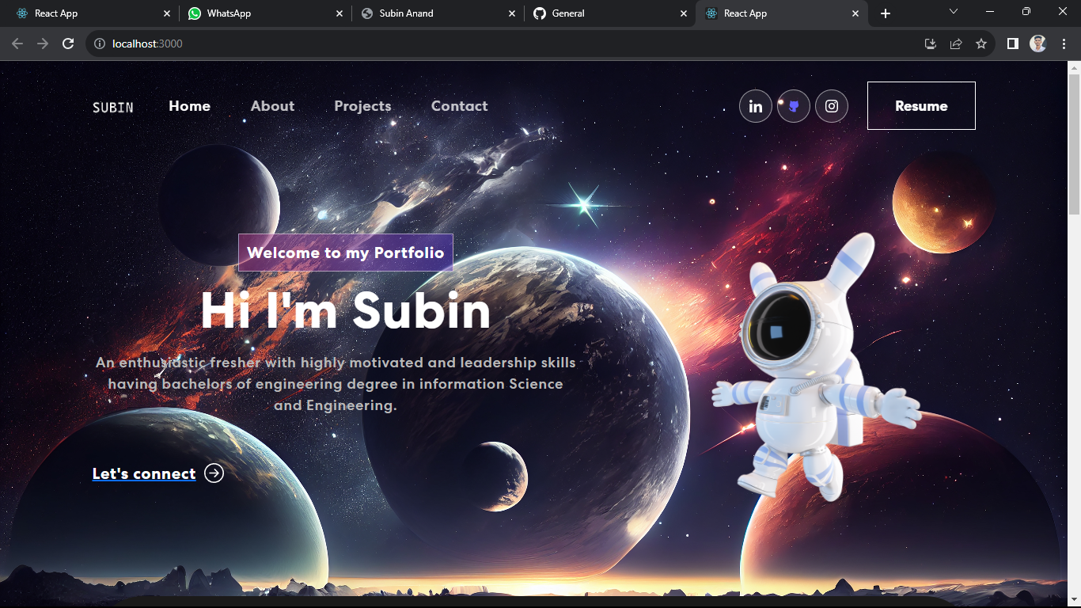This screenshot has width=1081, height=608.
Task: Click the Resume button
Action: [921, 106]
